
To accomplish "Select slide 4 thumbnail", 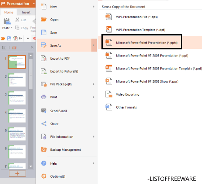I will click(x=17, y=116).
